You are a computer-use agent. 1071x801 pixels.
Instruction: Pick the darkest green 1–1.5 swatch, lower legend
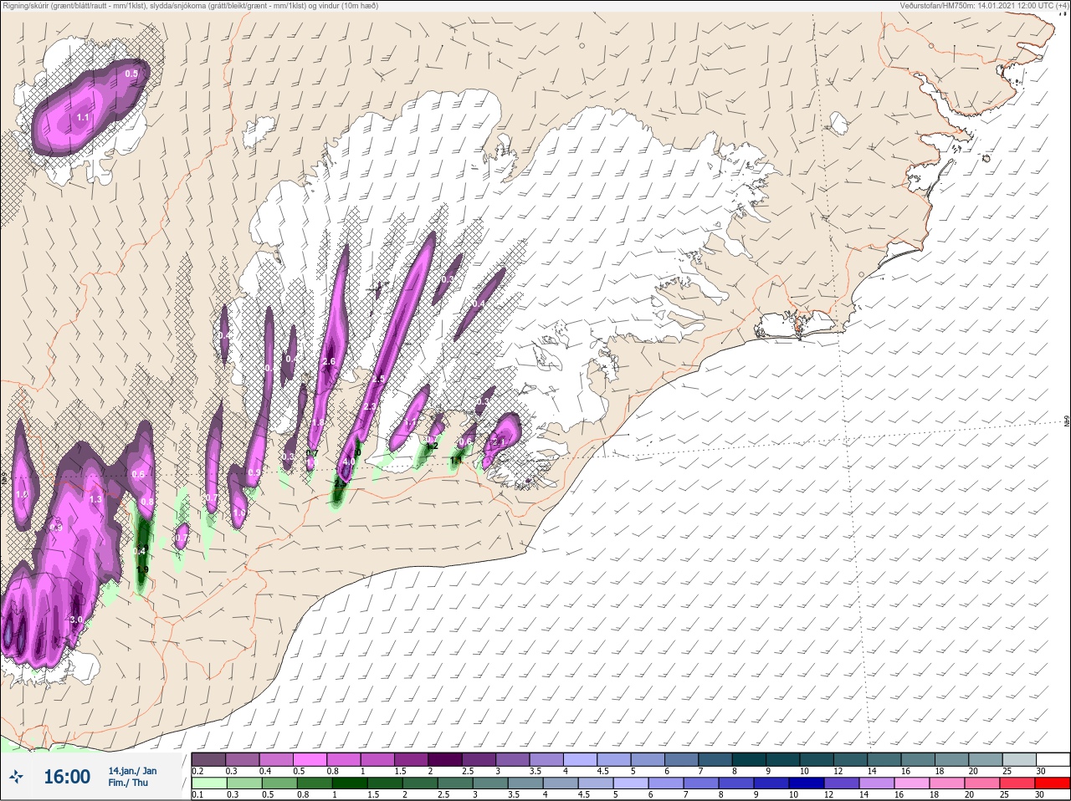(x=348, y=784)
